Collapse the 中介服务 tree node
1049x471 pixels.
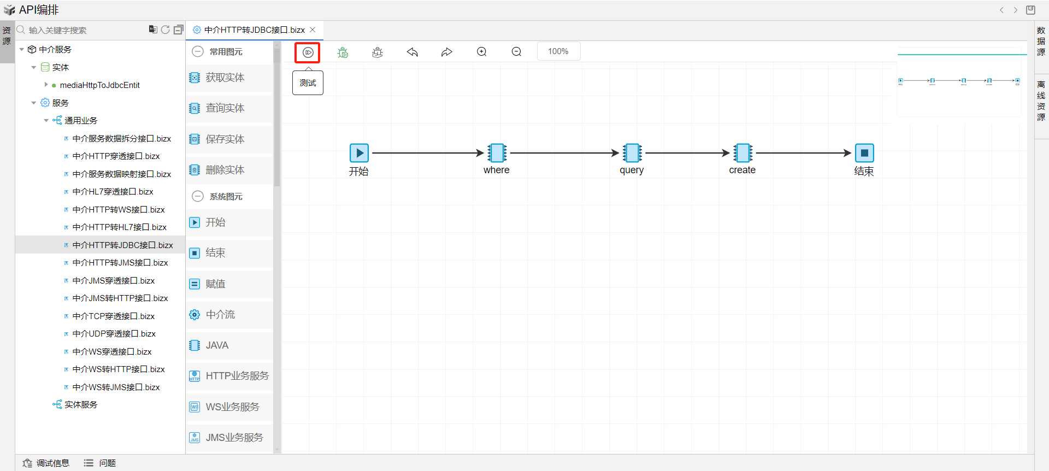click(x=22, y=50)
